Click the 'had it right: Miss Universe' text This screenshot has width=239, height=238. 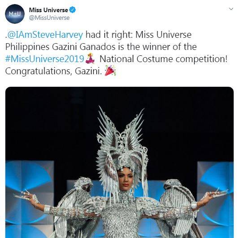click(139, 35)
